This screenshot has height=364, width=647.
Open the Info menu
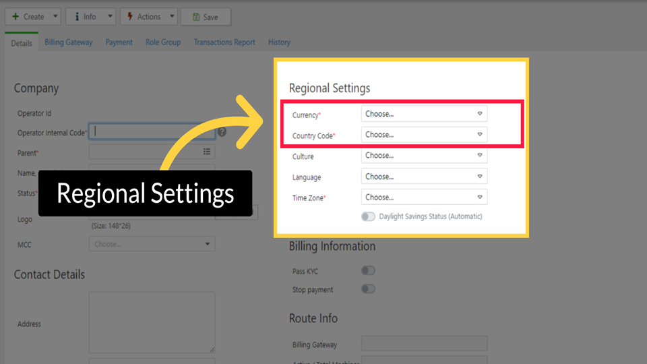90,17
